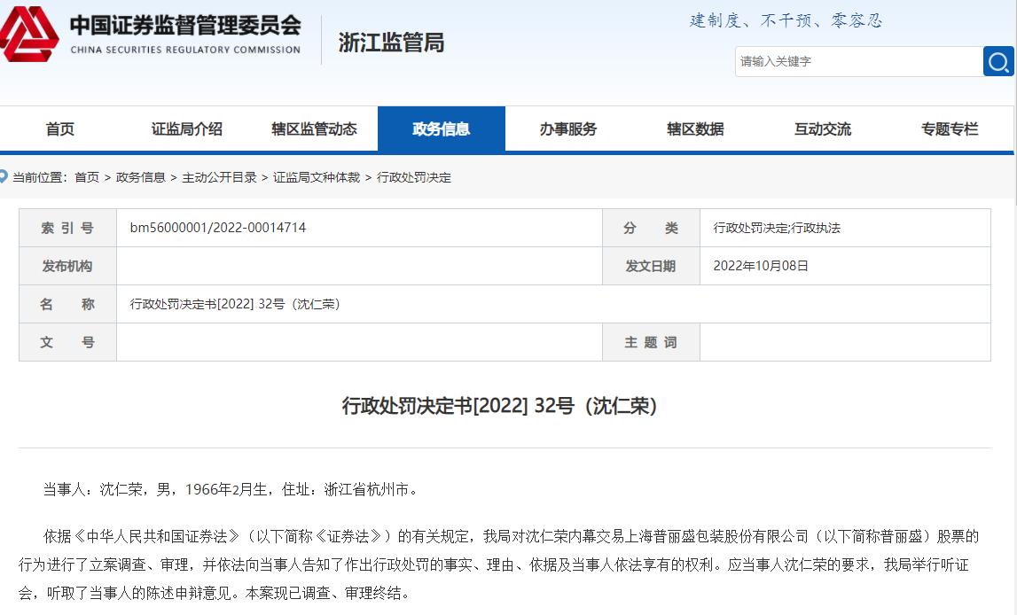
Task: Click the 政务信息 breadcrumb link
Action: click(141, 177)
